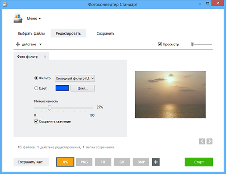Click the green Старт button
226x174 pixels.
pyautogui.click(x=199, y=162)
